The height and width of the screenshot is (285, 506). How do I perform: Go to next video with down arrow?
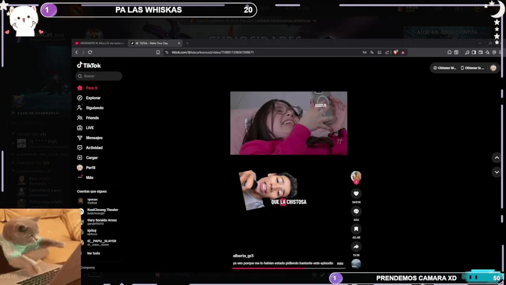tap(497, 172)
